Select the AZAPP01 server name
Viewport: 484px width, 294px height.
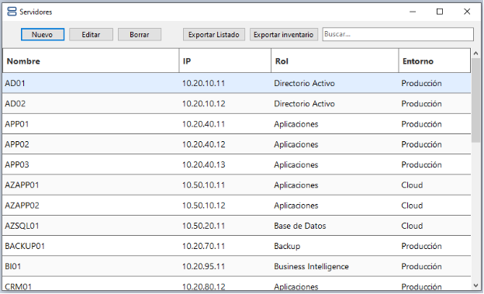coord(22,185)
